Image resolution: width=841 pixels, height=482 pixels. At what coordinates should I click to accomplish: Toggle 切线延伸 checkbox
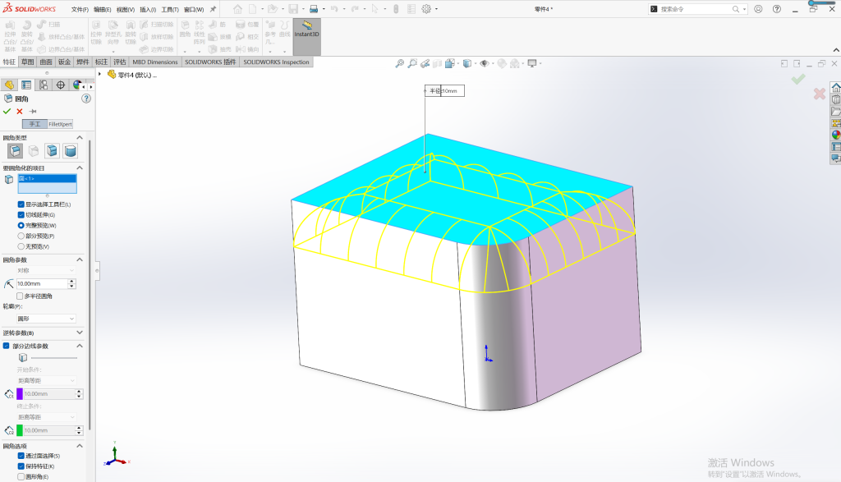click(21, 215)
